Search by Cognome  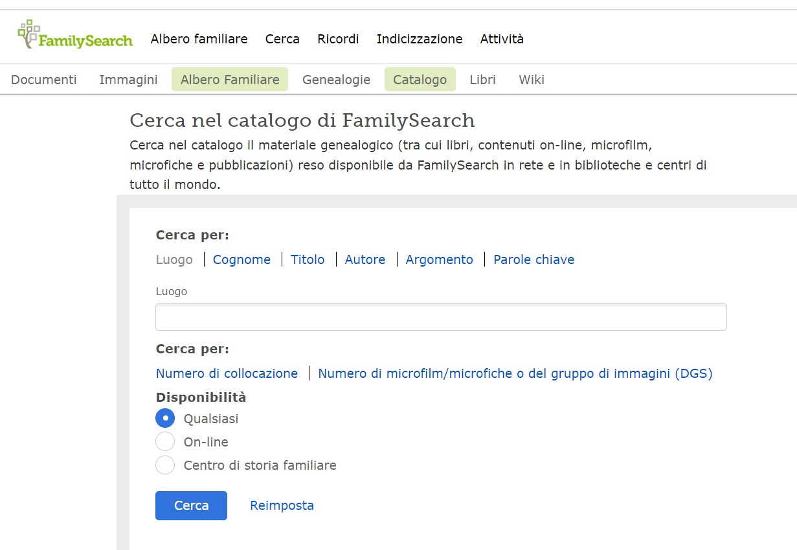click(241, 259)
